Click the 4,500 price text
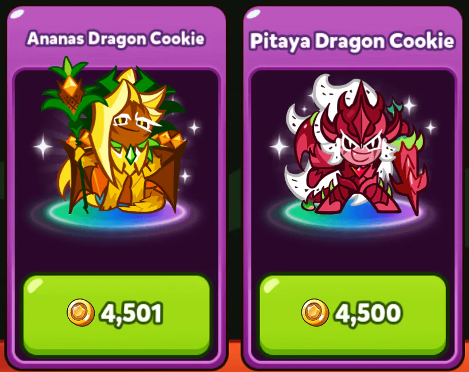The height and width of the screenshot is (372, 469). (368, 313)
